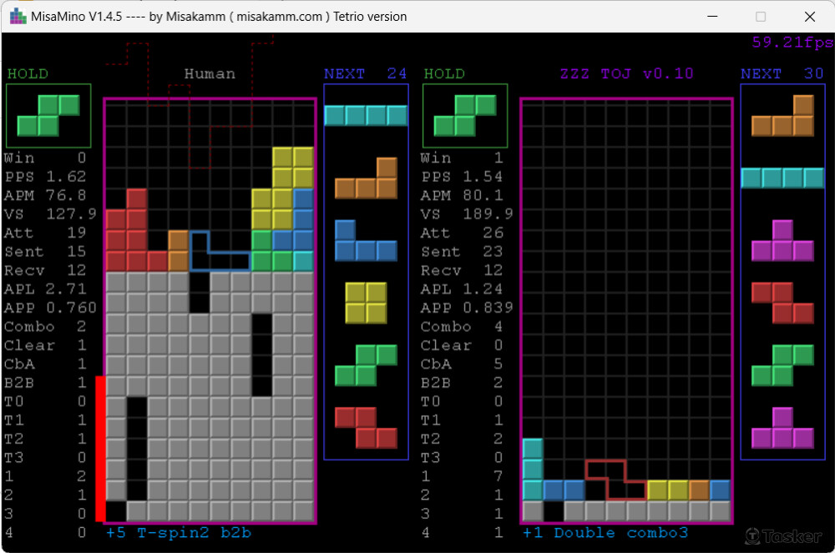Click the red ghost Z outline on ZZZ TOJ's board

[616, 479]
